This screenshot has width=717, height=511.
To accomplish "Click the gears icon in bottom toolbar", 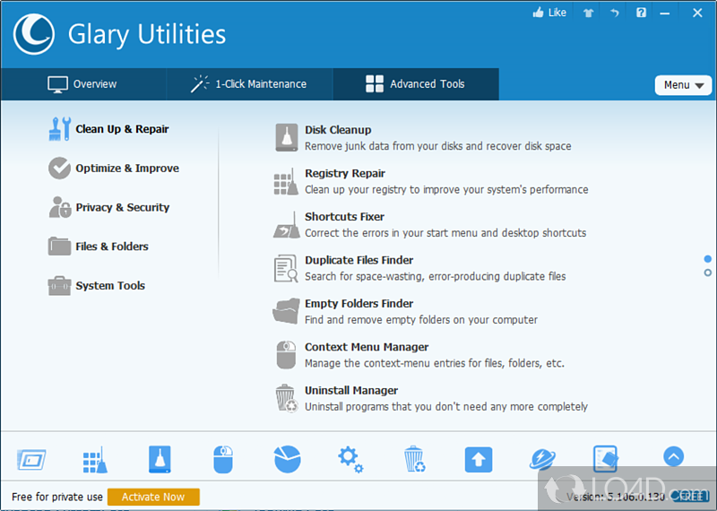I will click(x=350, y=460).
